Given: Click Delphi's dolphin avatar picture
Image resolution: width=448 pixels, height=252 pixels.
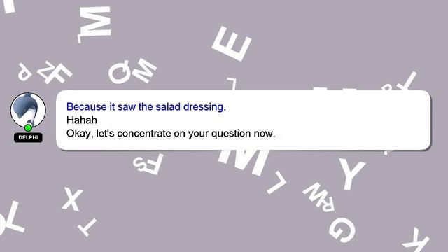Looking at the screenshot, I should [x=28, y=110].
